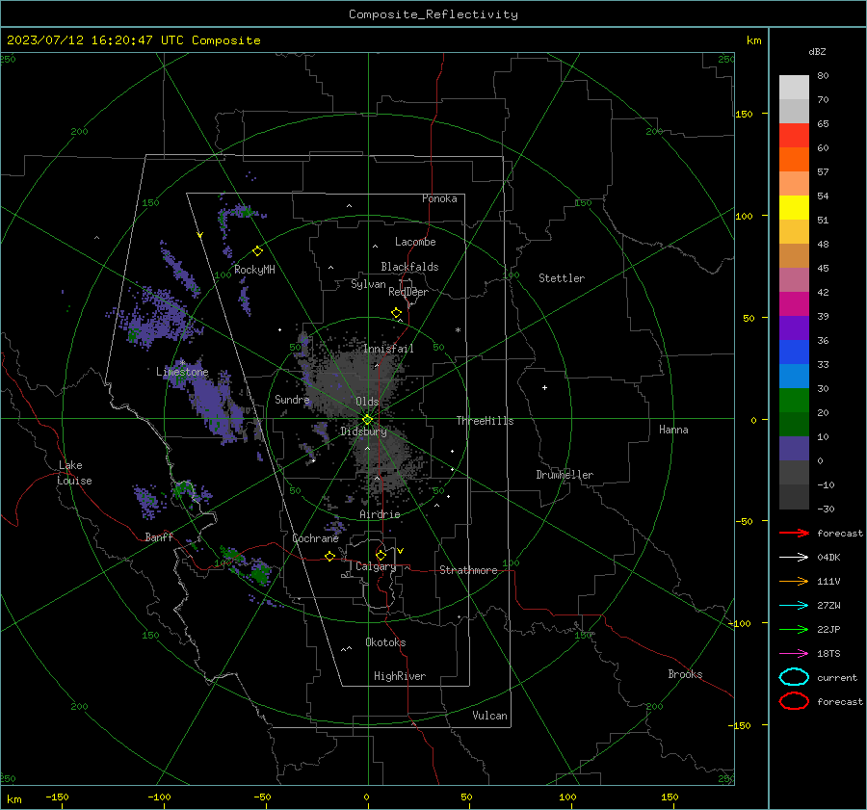Click the Olds town label
867x810 pixels.
tap(367, 402)
